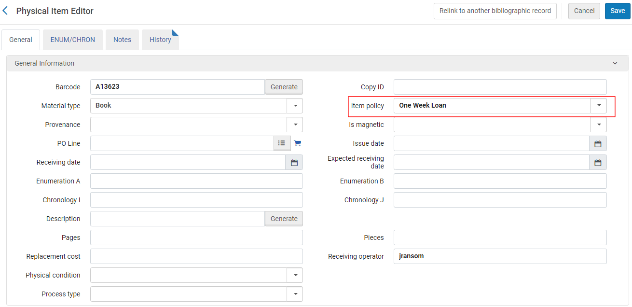Click Relink to another bibliographic record
The width and height of the screenshot is (632, 307).
pyautogui.click(x=495, y=11)
